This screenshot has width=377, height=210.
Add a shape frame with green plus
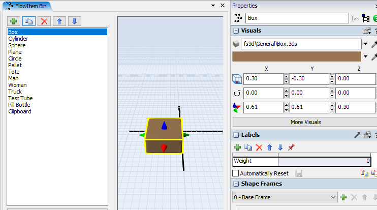343,197
